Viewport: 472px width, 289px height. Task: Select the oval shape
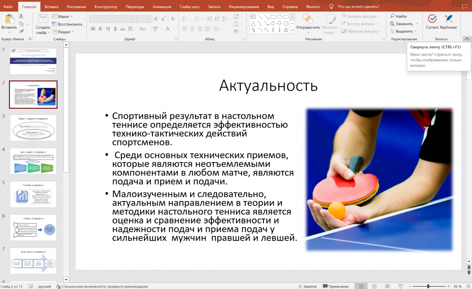pos(279,17)
